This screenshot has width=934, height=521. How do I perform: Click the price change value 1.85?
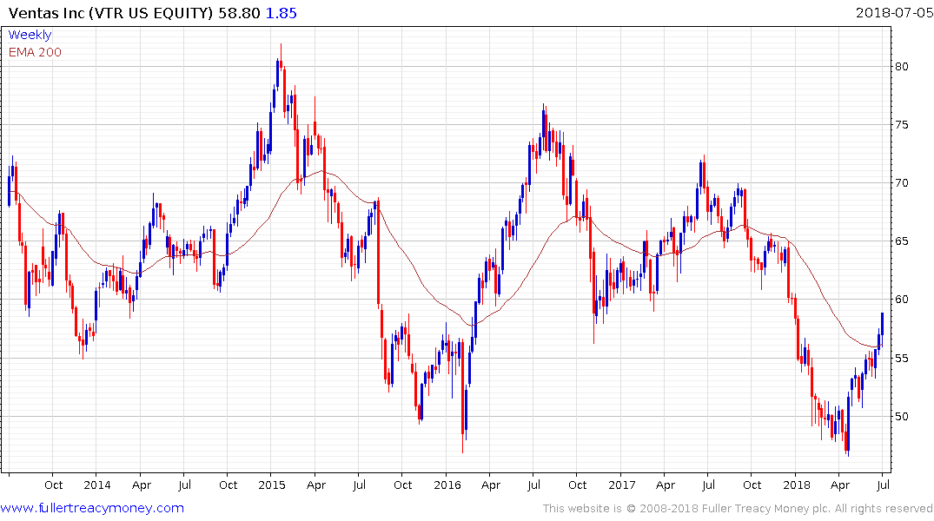tap(282, 13)
